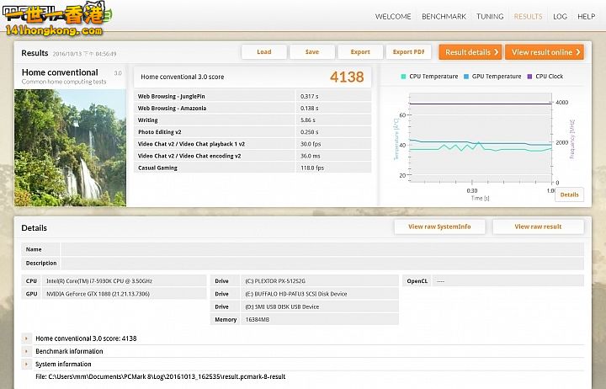Image resolution: width=606 pixels, height=389 pixels.
Task: Click the Export button
Action: point(360,52)
